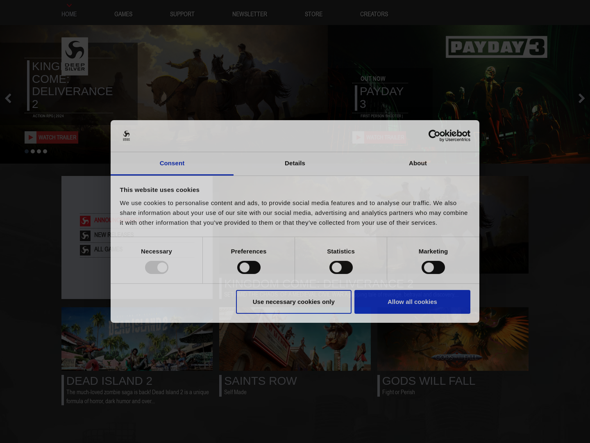Click the 'ACTION RPG | 2024' genre text
The image size is (590, 443).
[48, 116]
